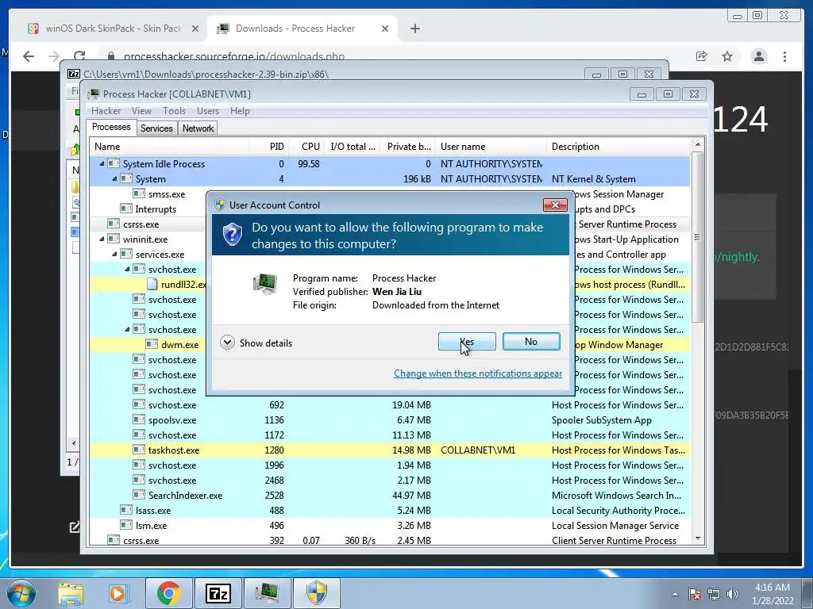Select the svchost.exe row with PID 2468
813x609 pixels.
coord(390,480)
